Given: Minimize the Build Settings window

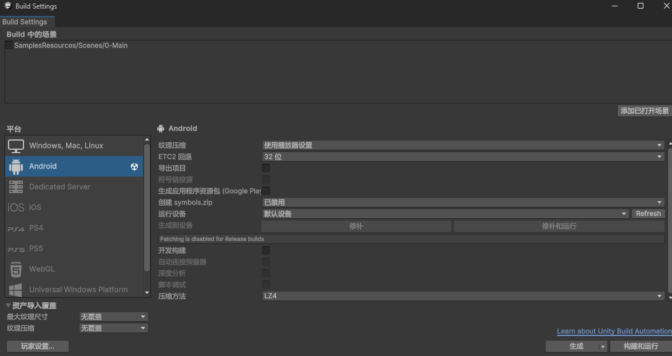Looking at the screenshot, I should click(x=615, y=6).
